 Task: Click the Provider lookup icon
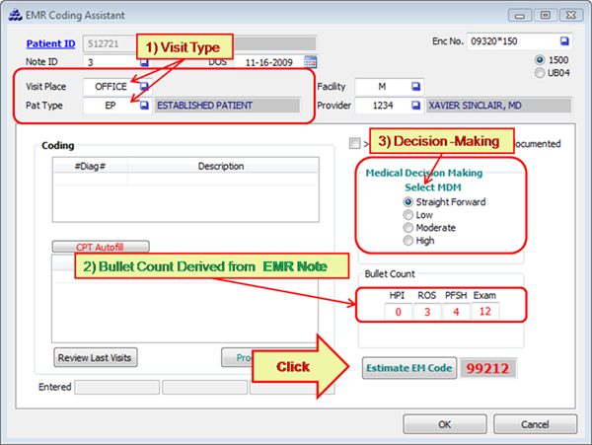(x=415, y=105)
